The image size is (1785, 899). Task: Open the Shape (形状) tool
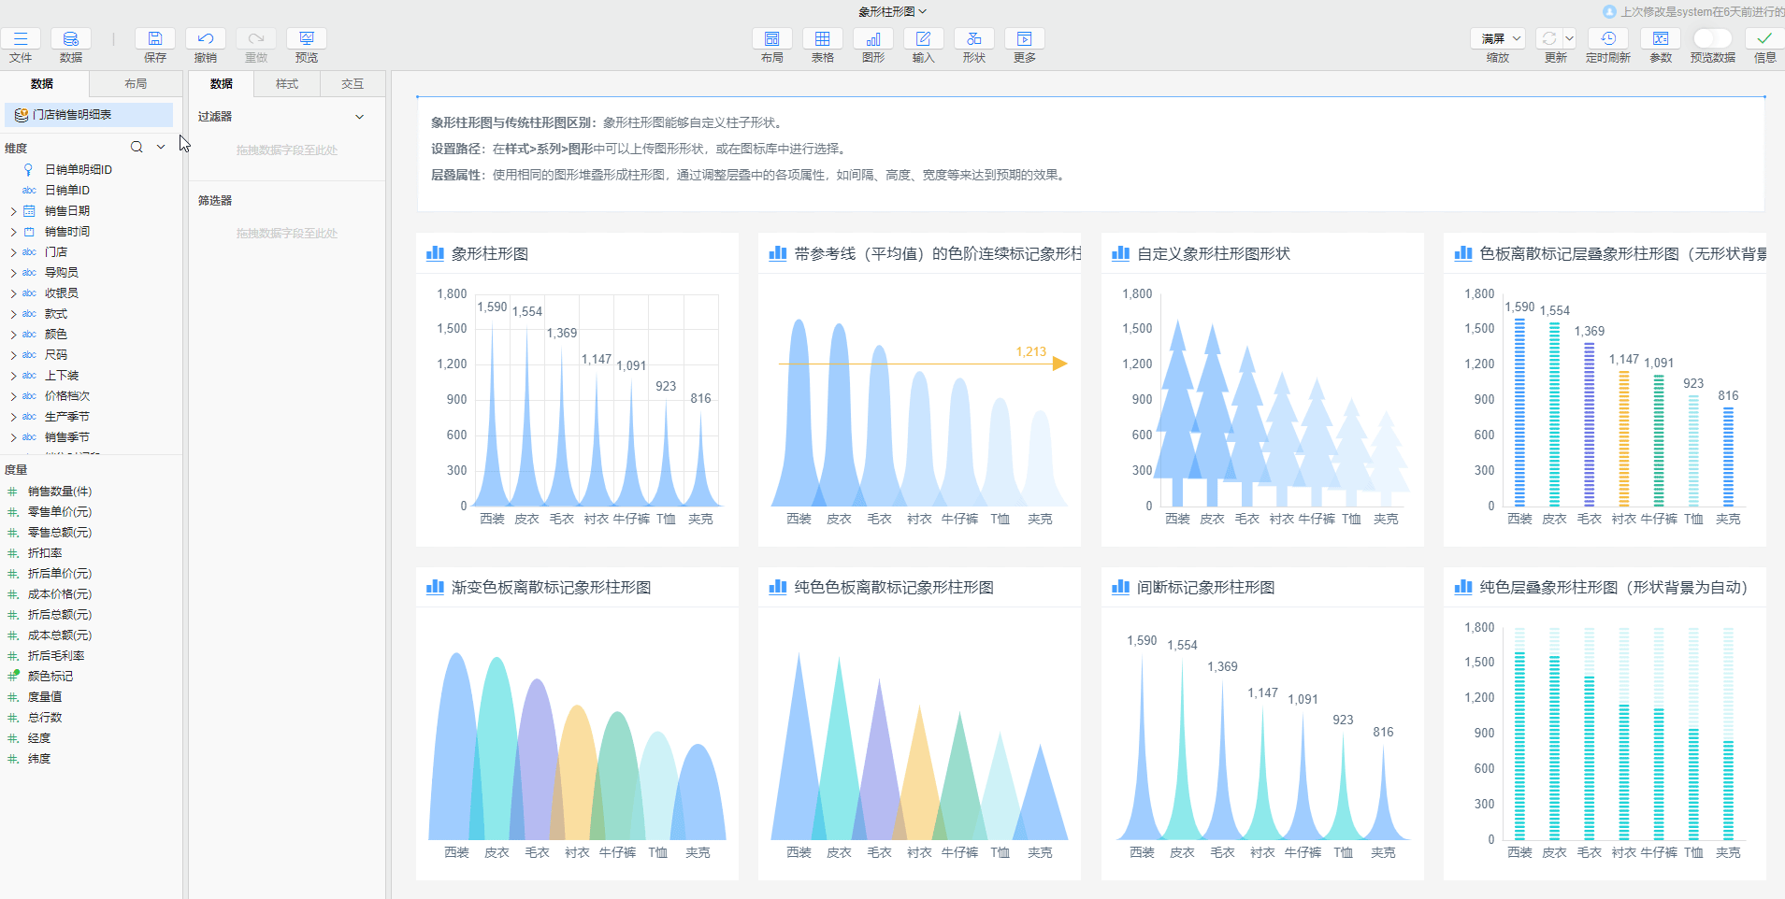pos(973,39)
